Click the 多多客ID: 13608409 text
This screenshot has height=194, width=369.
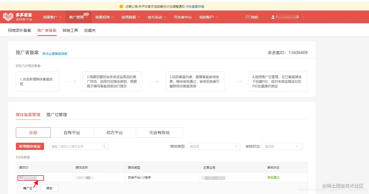pyautogui.click(x=288, y=53)
